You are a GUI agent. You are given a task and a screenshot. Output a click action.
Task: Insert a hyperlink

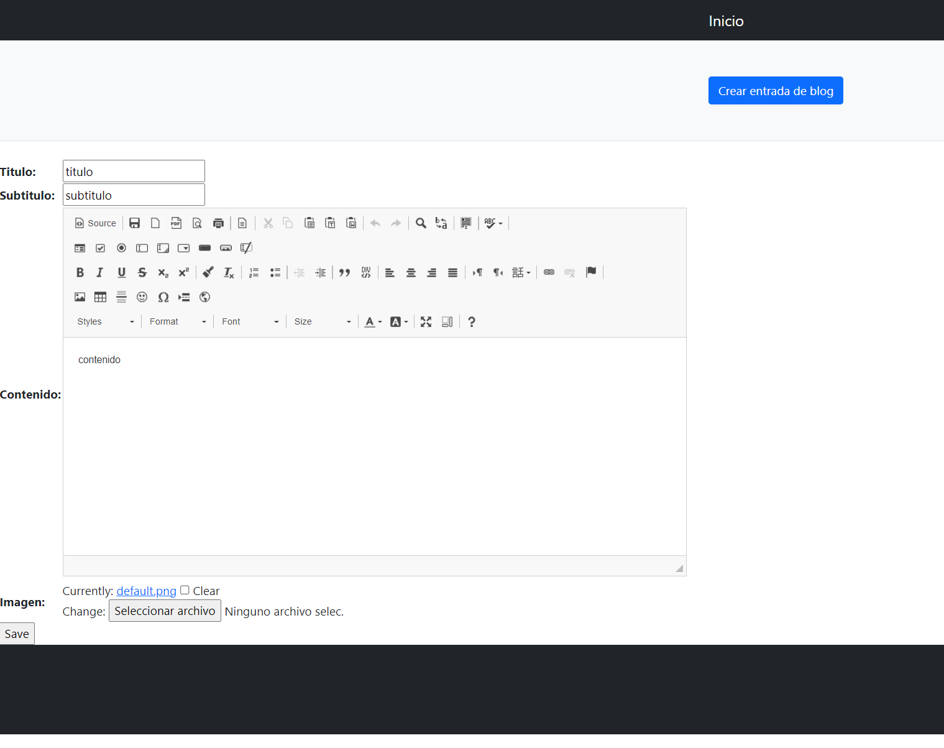[549, 272]
